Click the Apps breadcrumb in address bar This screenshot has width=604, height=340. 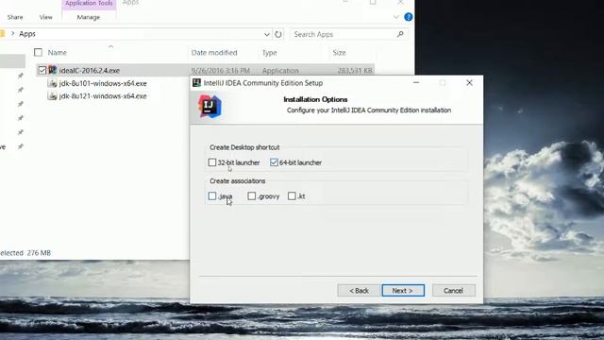point(27,34)
